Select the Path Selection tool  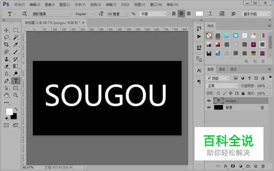(6, 88)
